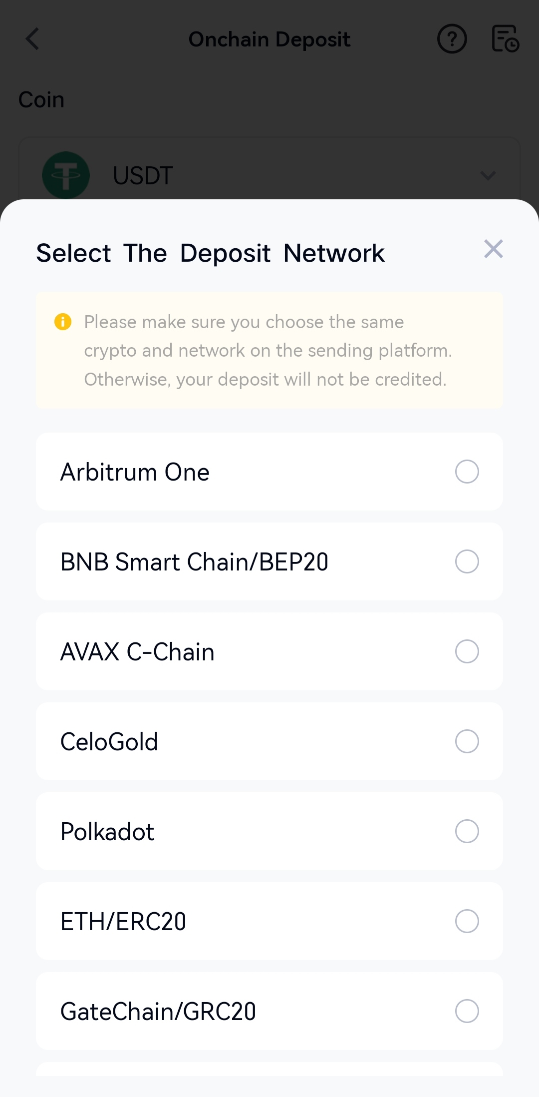The height and width of the screenshot is (1097, 539).
Task: Tap the Arbitrum One network label
Action: (x=135, y=472)
